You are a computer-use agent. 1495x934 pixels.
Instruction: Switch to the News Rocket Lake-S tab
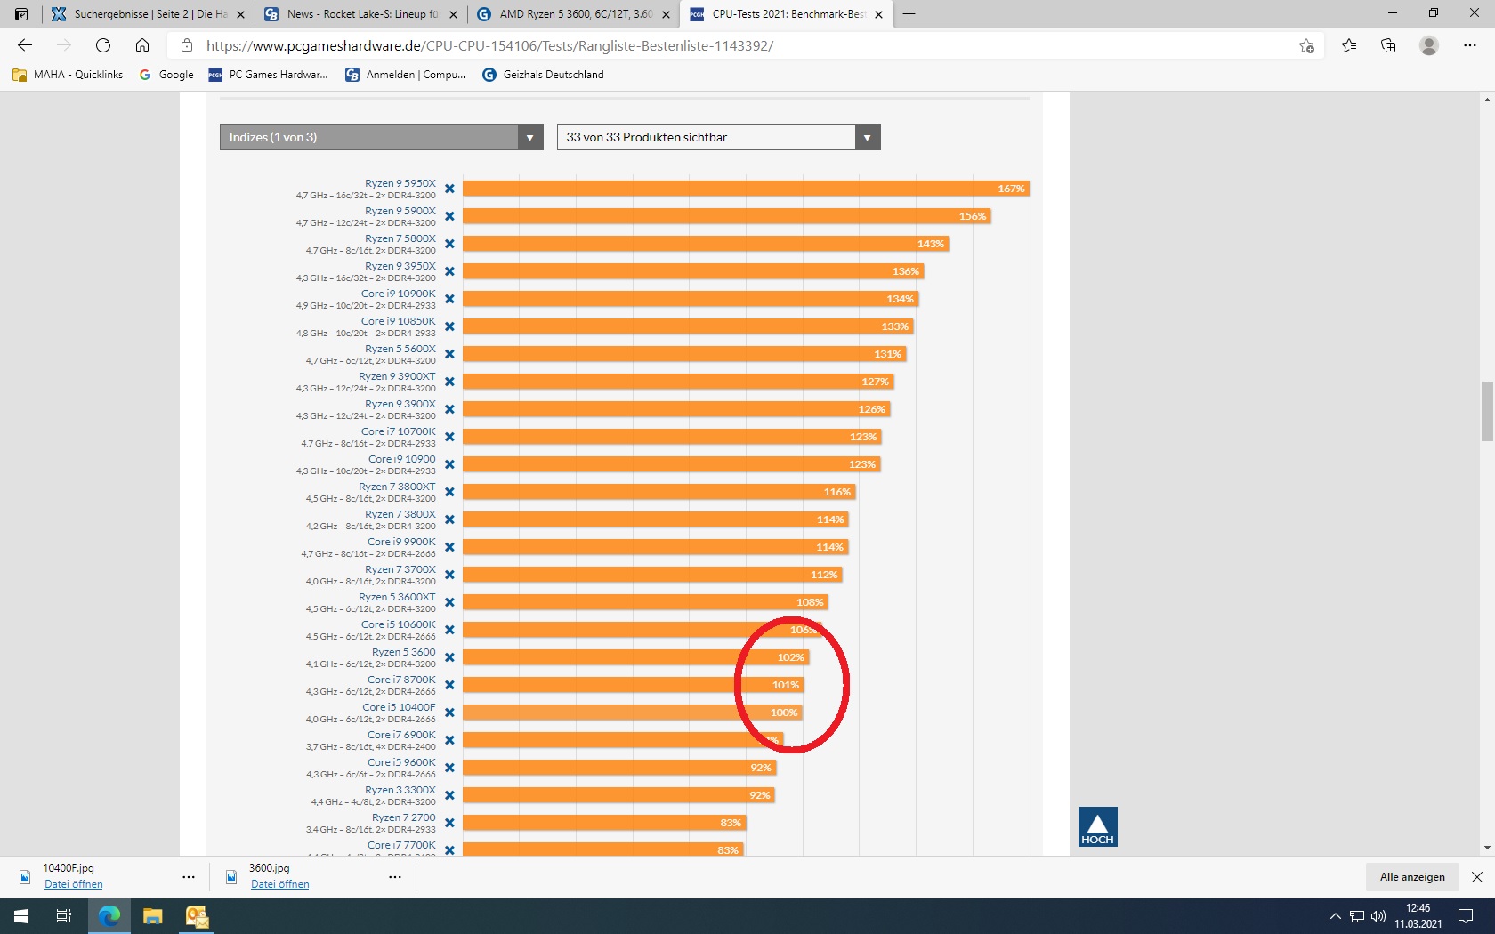pyautogui.click(x=362, y=14)
